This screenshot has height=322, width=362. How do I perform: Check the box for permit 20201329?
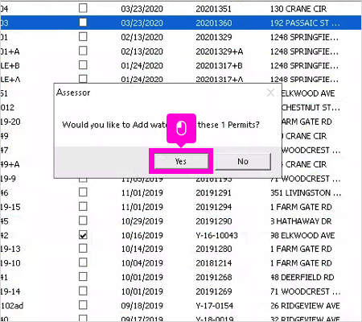point(83,36)
